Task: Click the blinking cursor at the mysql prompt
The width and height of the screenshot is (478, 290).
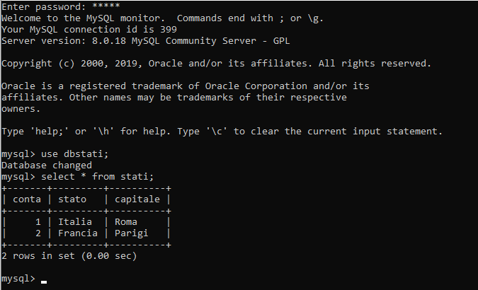Action: coord(44,282)
